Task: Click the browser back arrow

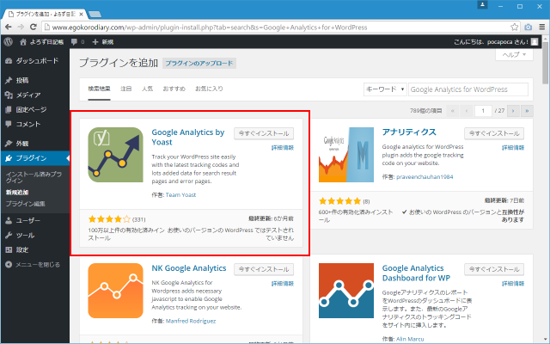Action: (x=9, y=27)
